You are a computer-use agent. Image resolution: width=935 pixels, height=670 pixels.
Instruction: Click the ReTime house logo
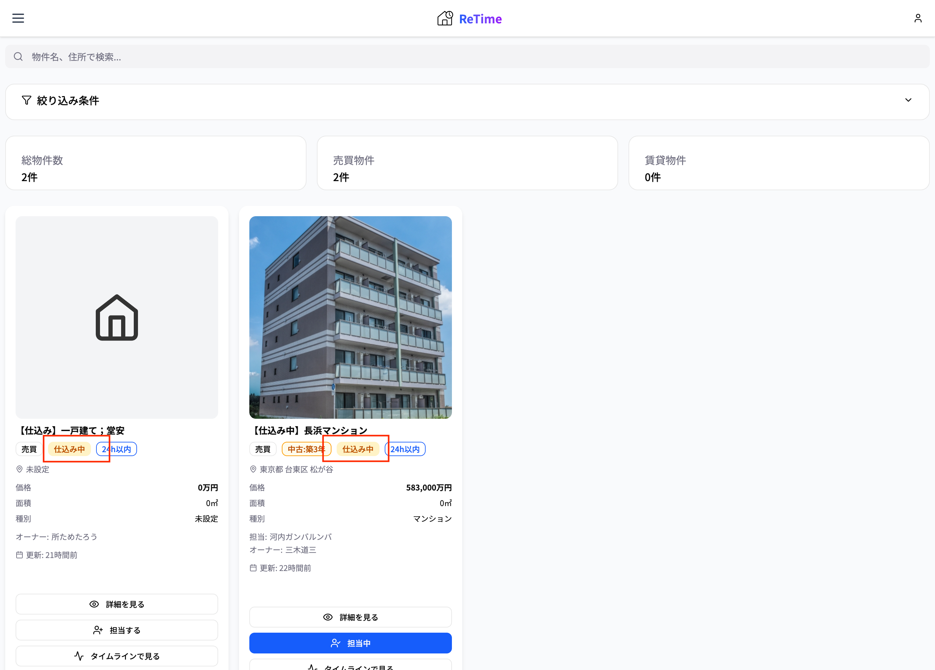pyautogui.click(x=445, y=19)
